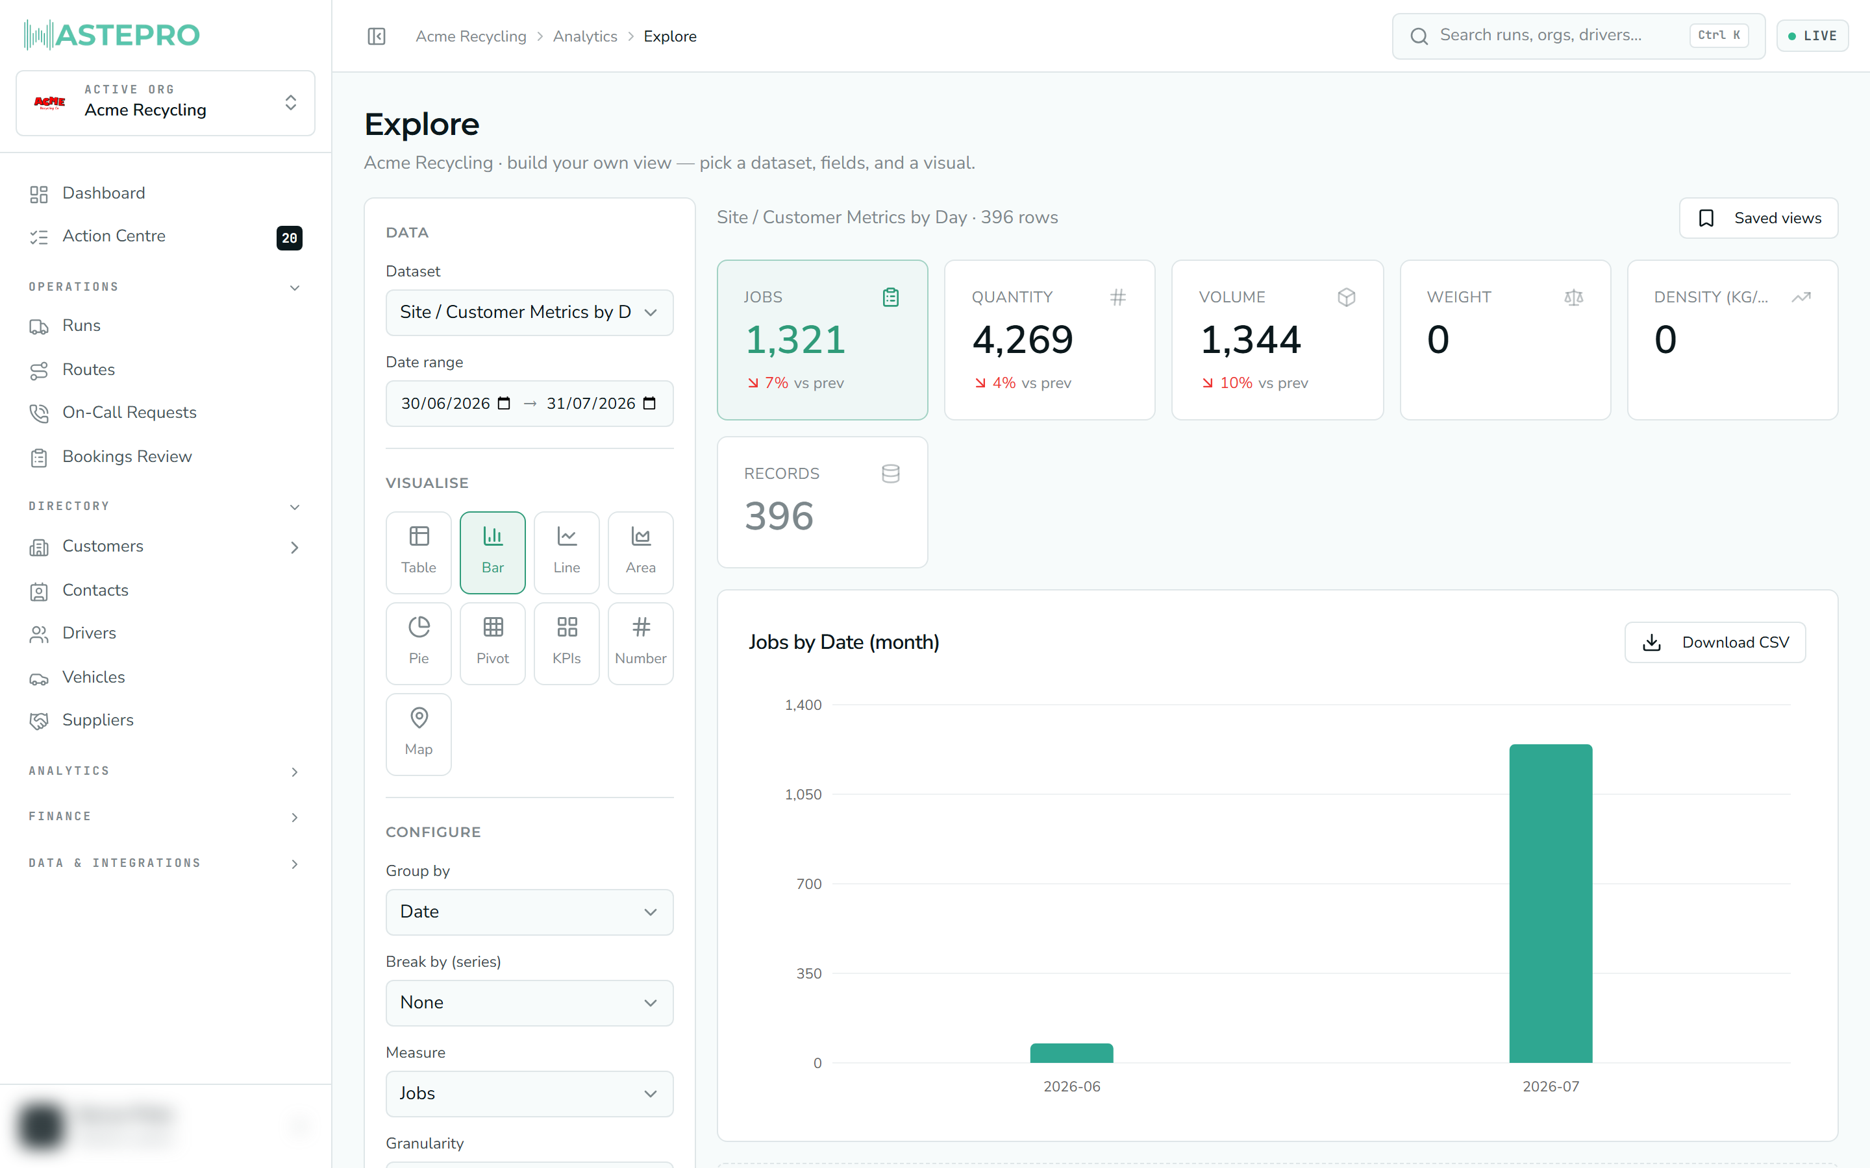Viewport: 1870px width, 1168px height.
Task: Click the Jobs clipboard icon in card
Action: [x=890, y=297]
